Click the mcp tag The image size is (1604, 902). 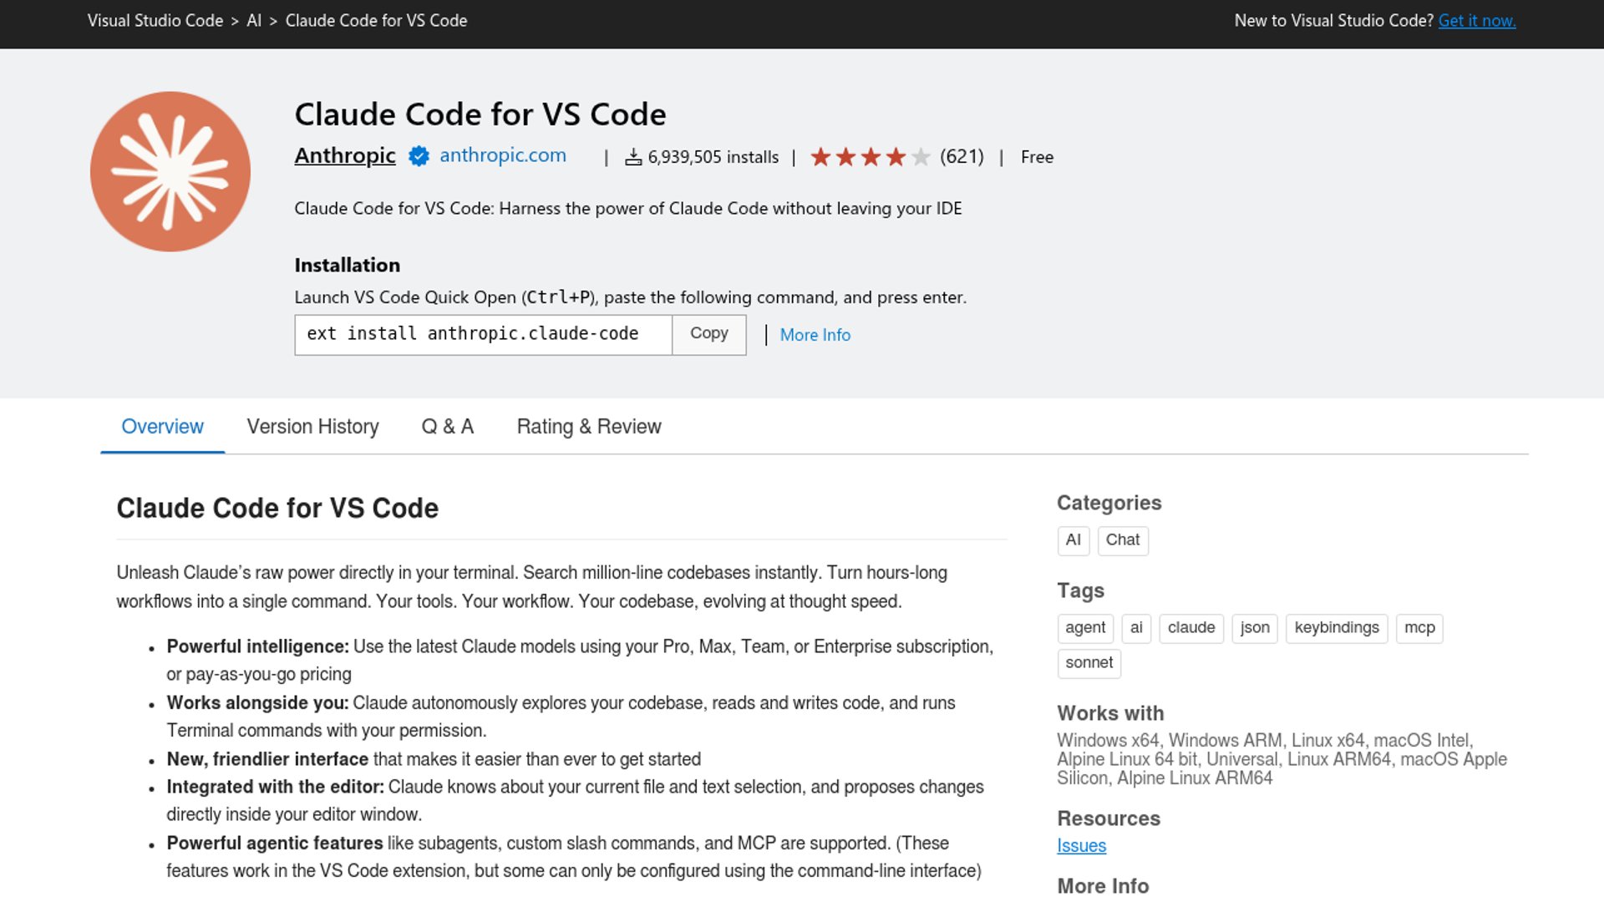click(1419, 628)
